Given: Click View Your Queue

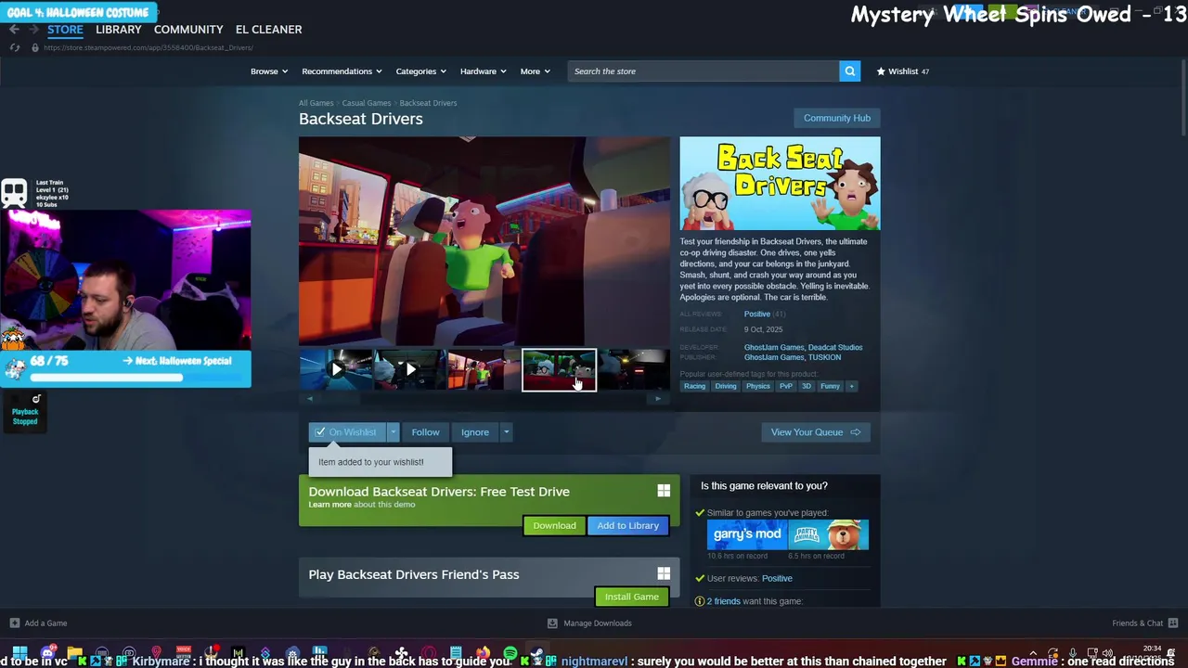Looking at the screenshot, I should tap(815, 432).
